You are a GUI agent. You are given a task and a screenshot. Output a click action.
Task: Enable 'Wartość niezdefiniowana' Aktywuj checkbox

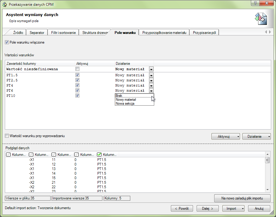click(x=77, y=69)
